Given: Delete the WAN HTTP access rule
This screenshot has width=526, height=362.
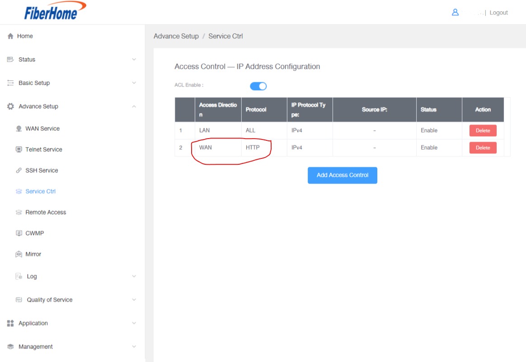Looking at the screenshot, I should pos(483,147).
